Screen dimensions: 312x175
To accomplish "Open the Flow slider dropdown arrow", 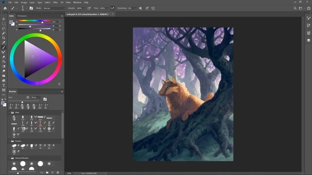I will [x=107, y=8].
